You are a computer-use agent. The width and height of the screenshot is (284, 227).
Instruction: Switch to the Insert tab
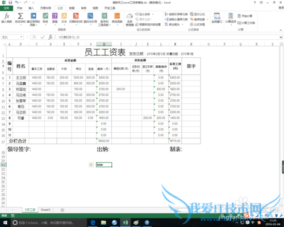[31, 8]
